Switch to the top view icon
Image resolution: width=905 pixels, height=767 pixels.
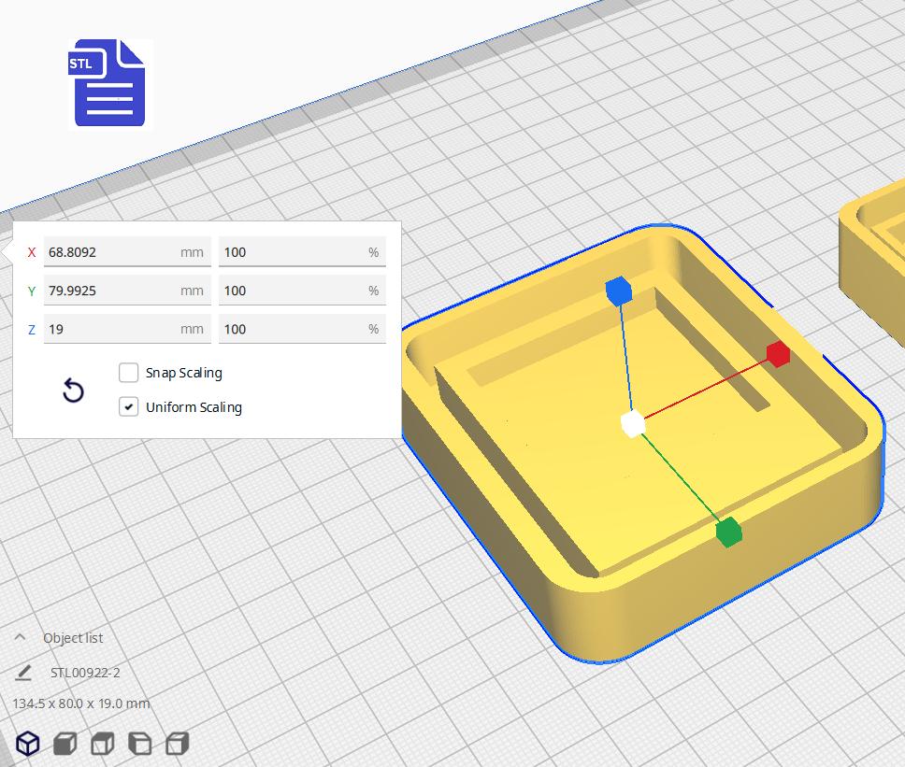102,744
